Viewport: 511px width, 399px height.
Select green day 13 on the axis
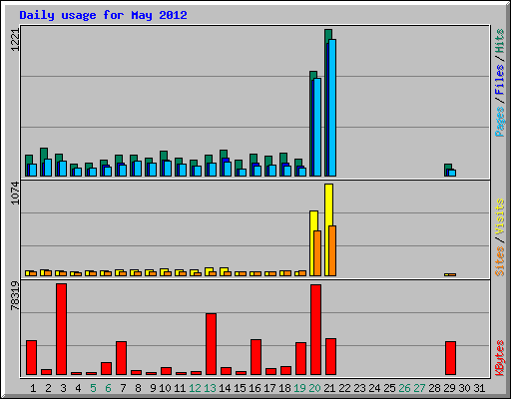point(210,388)
